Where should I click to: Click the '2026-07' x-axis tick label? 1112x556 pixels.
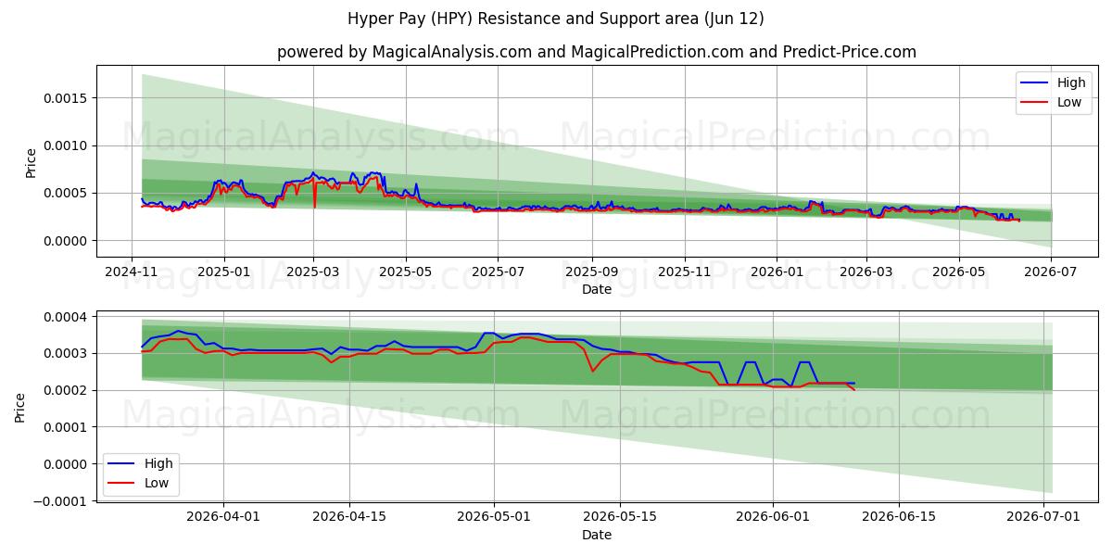(1051, 272)
